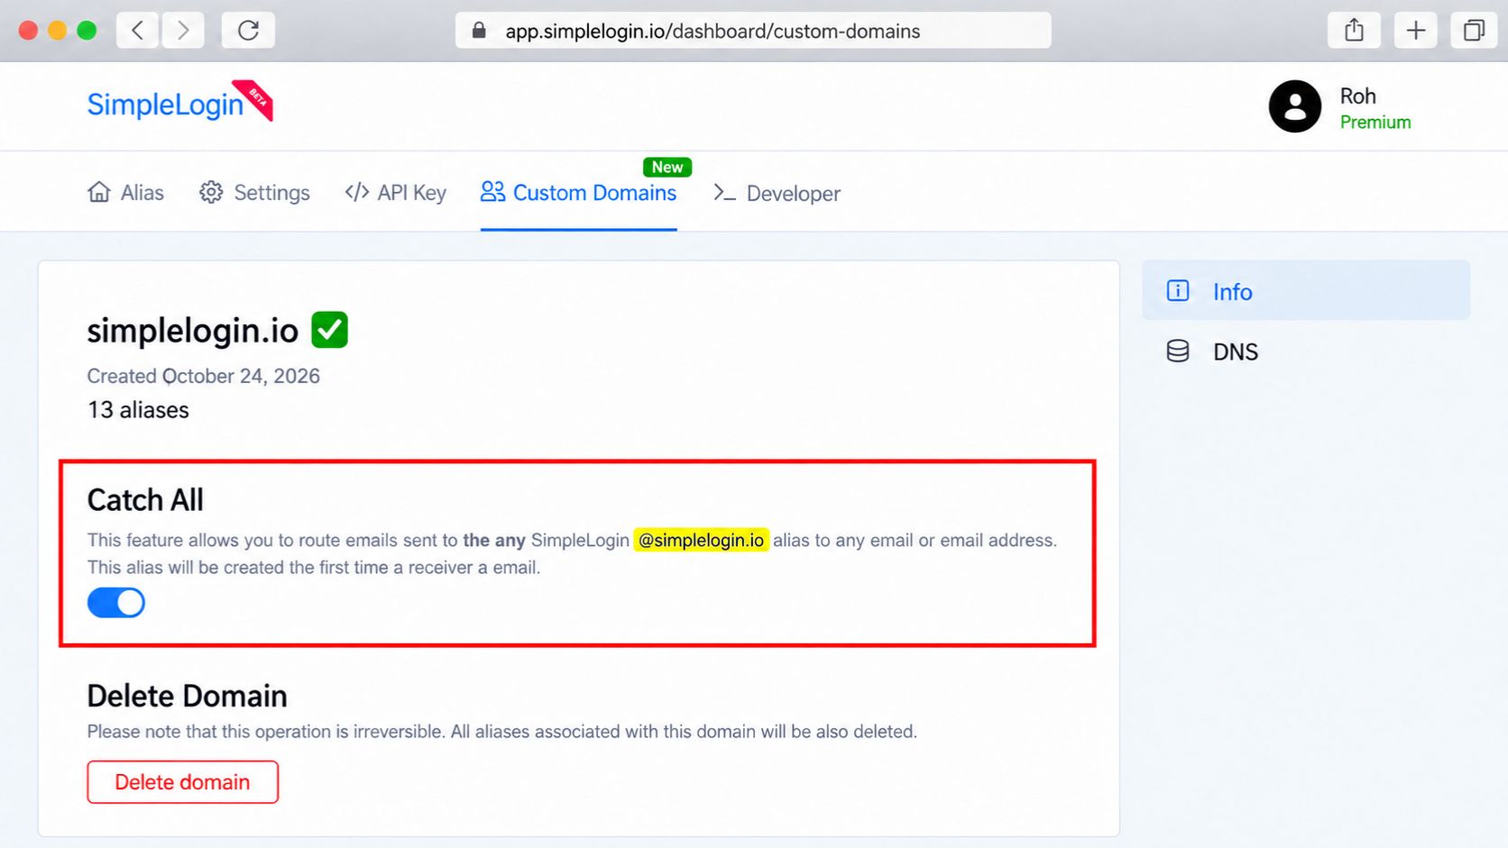This screenshot has height=848, width=1508.
Task: Go back with the browser back arrow
Action: click(x=138, y=31)
